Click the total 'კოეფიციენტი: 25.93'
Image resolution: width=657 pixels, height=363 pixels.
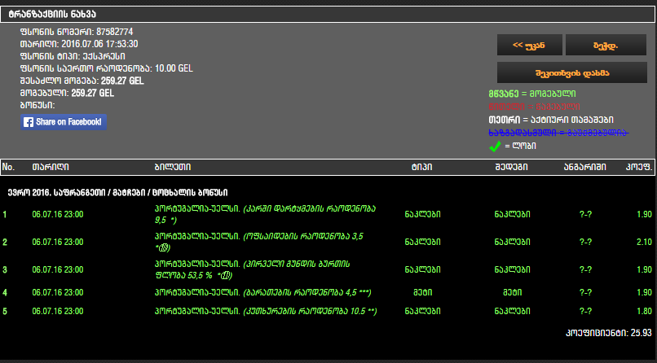click(609, 334)
